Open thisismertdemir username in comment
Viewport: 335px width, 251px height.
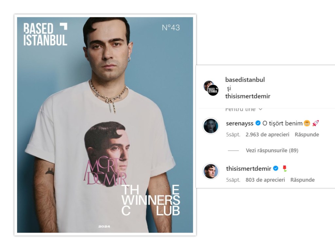tap(249, 169)
